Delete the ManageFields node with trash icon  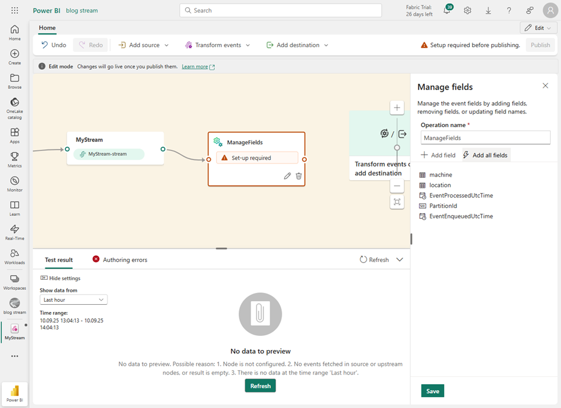299,176
